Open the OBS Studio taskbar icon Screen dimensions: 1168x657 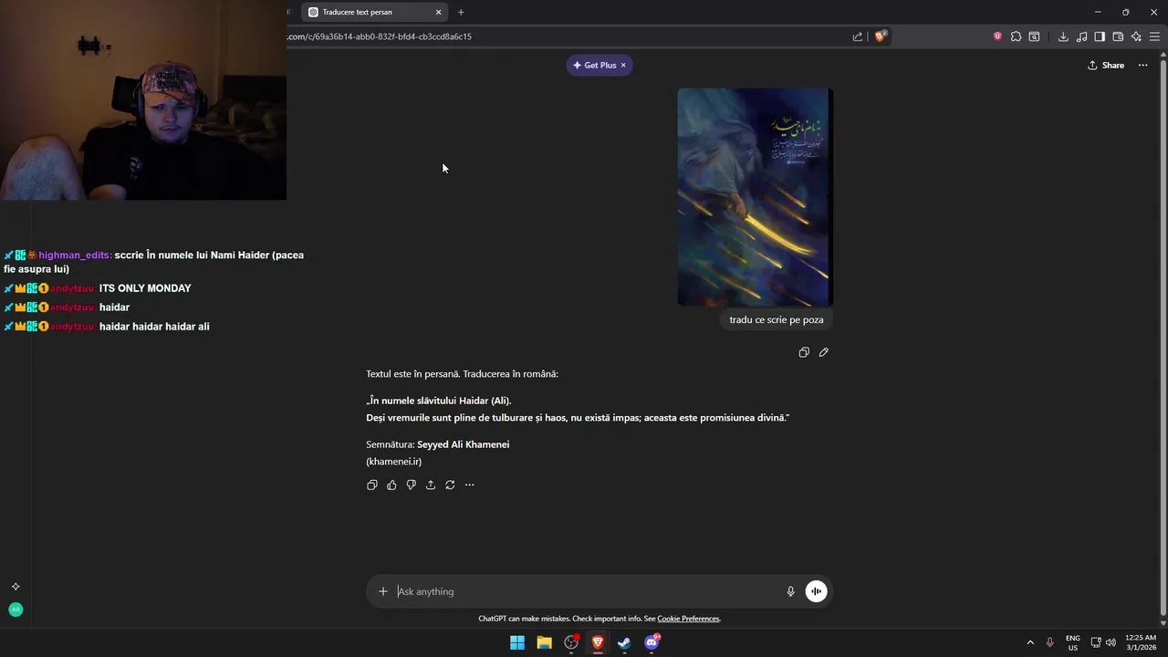click(x=571, y=642)
